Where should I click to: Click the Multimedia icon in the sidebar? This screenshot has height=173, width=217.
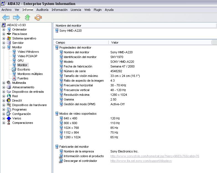(x=9, y=83)
